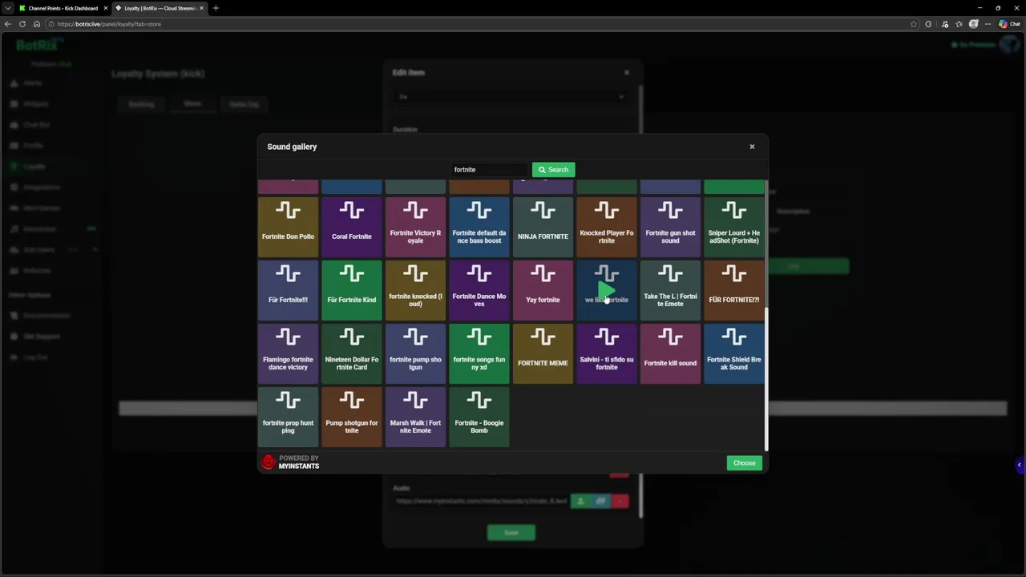
Task: Select Fortnite kill sound tile
Action: point(670,353)
